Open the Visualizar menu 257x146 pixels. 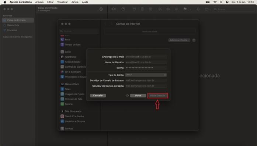pos(62,2)
